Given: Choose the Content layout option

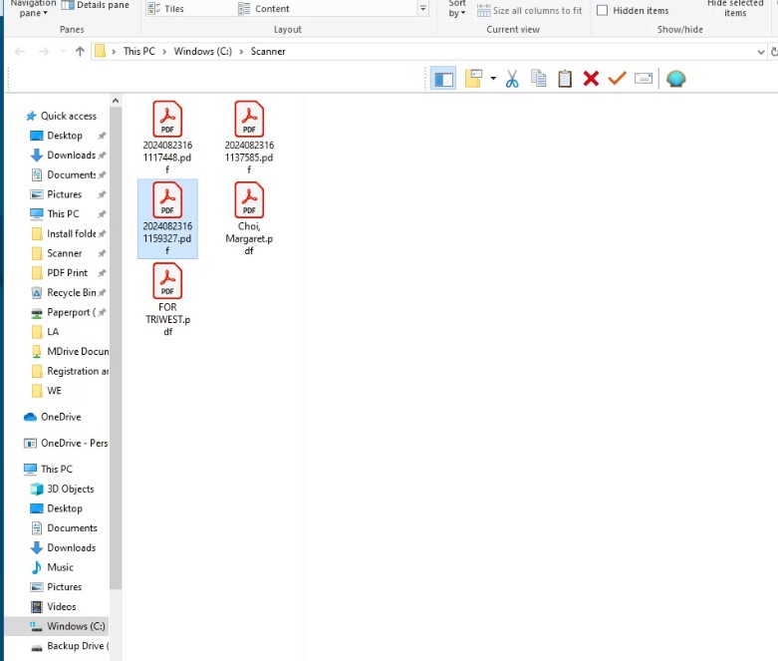Looking at the screenshot, I should [263, 8].
